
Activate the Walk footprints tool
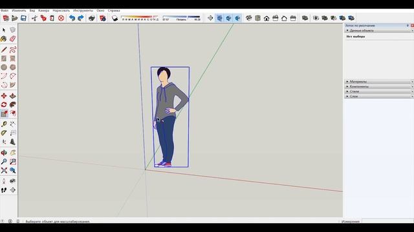(x=4, y=190)
